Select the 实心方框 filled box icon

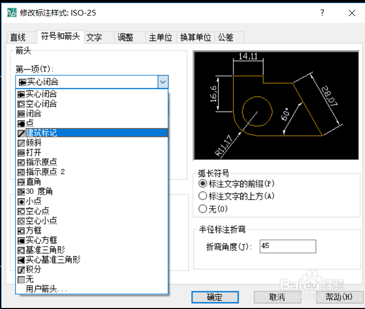pos(21,240)
